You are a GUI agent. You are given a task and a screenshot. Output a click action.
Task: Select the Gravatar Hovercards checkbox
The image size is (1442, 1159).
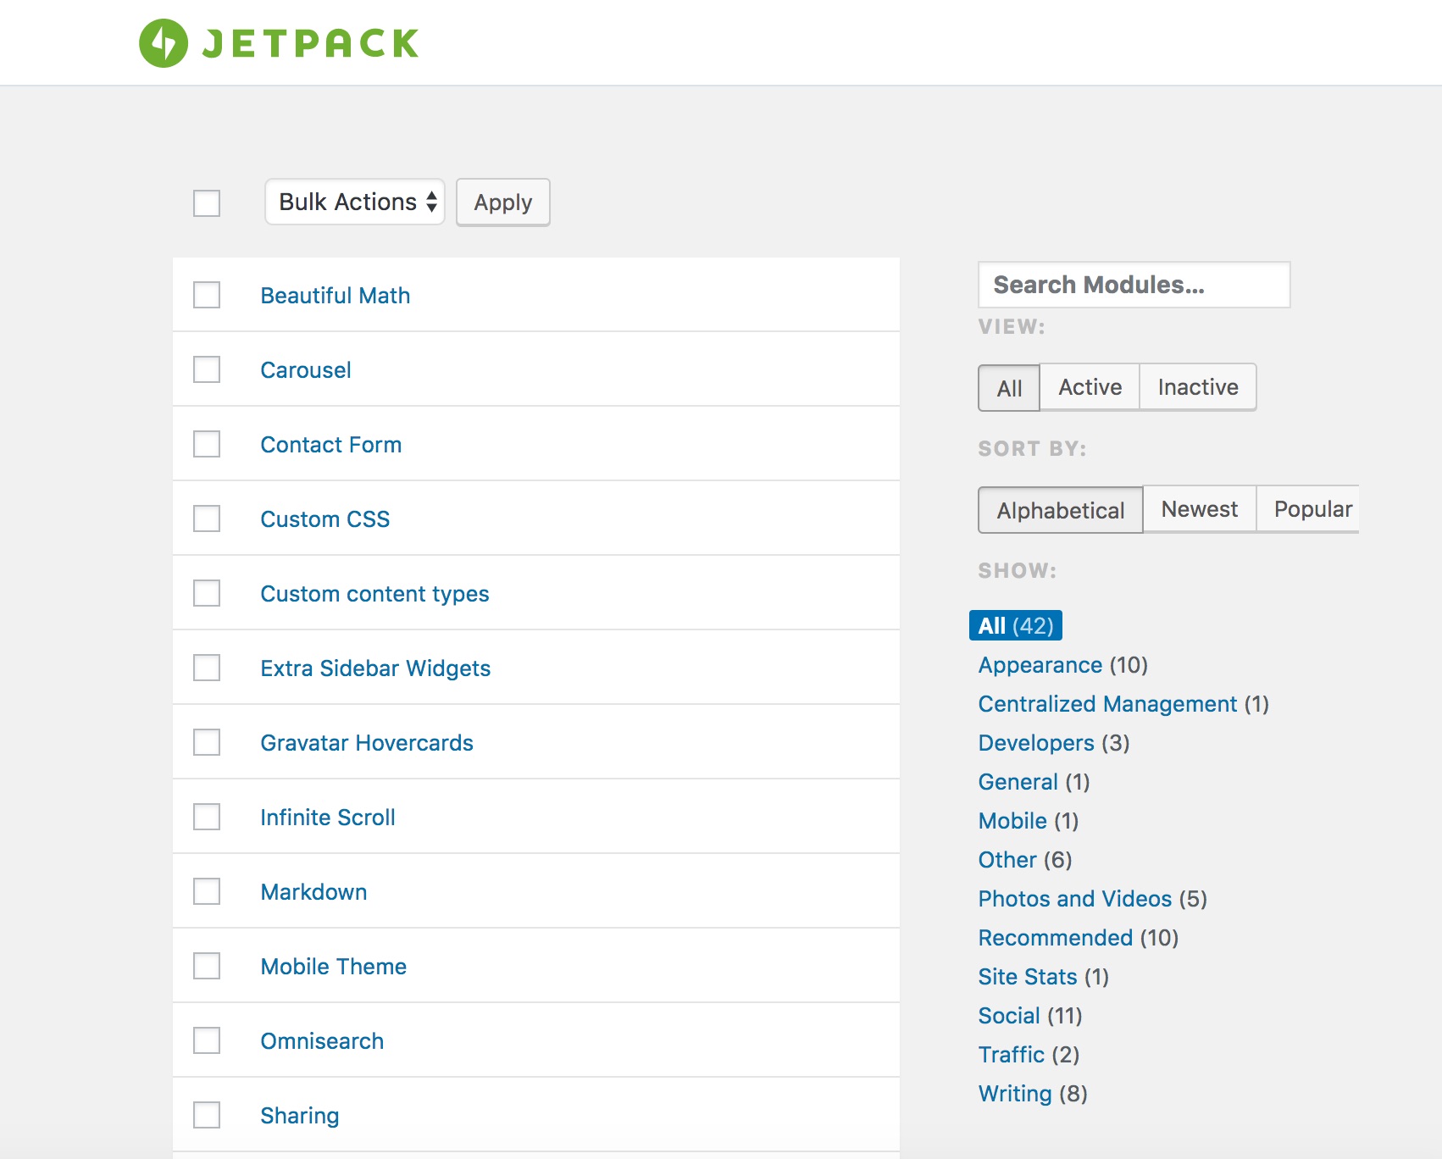click(x=207, y=742)
